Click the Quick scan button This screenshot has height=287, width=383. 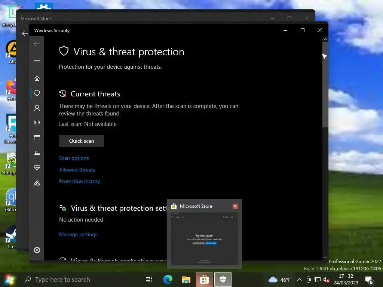pyautogui.click(x=81, y=141)
